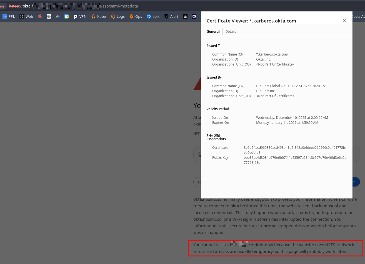Open the ChatGPT bookmark icon
This screenshot has width=365, height=264.
click(49, 17)
